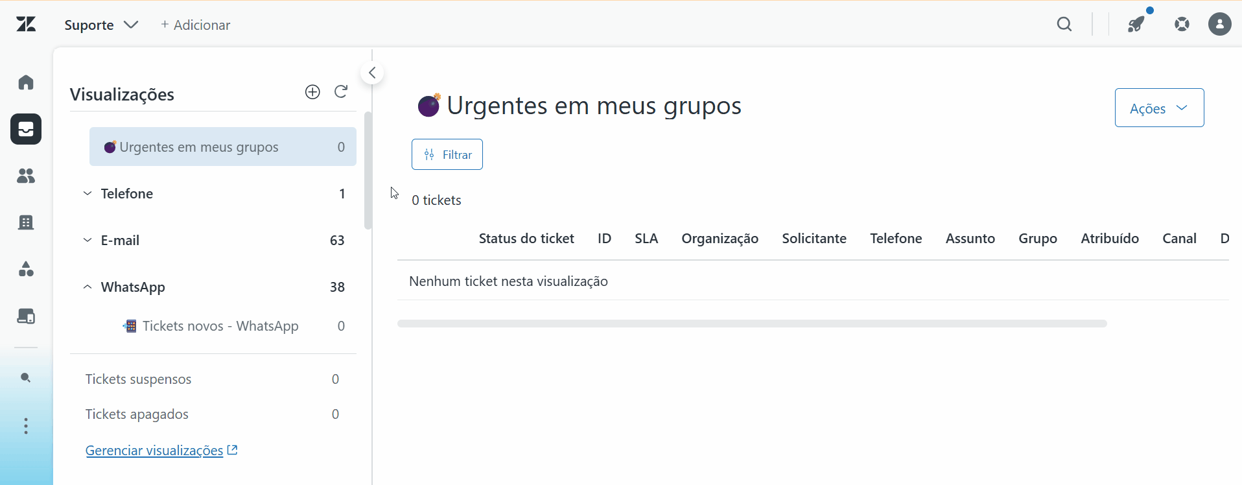The width and height of the screenshot is (1242, 485).
Task: Open the search magnifier in top bar
Action: (x=1064, y=25)
